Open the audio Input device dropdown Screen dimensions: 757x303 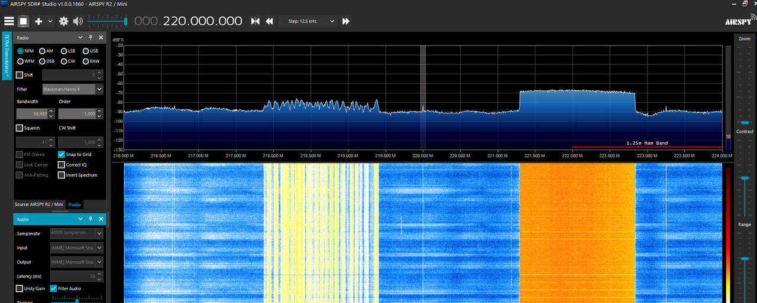click(x=76, y=248)
